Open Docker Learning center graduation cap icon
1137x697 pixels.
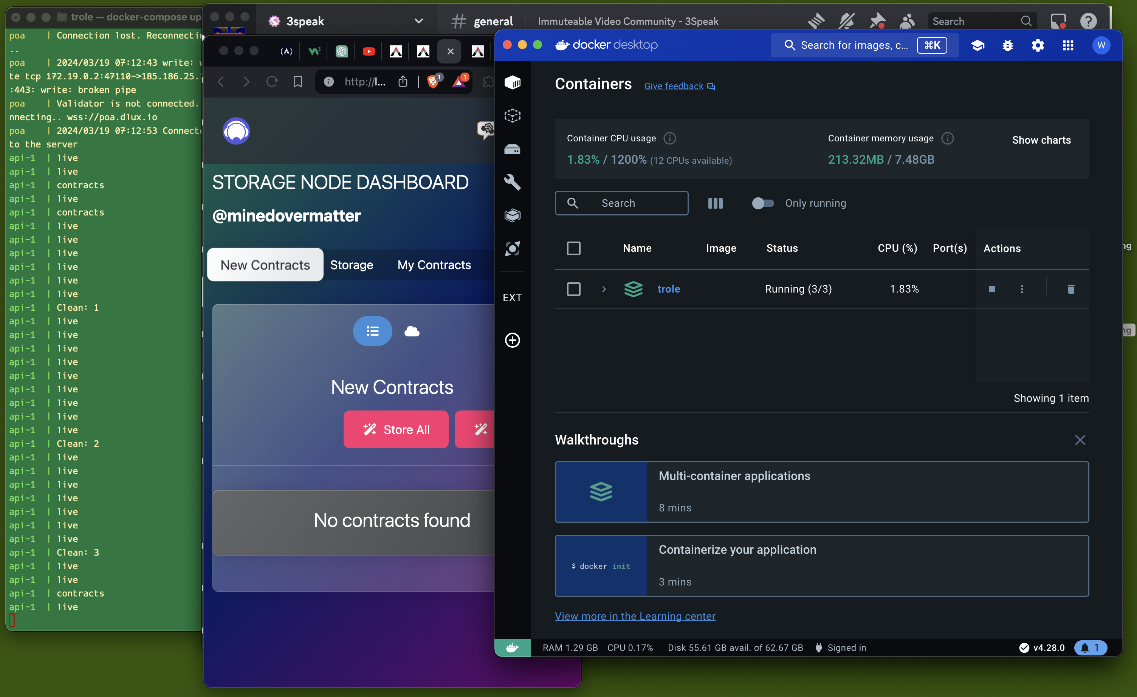pyautogui.click(x=977, y=45)
